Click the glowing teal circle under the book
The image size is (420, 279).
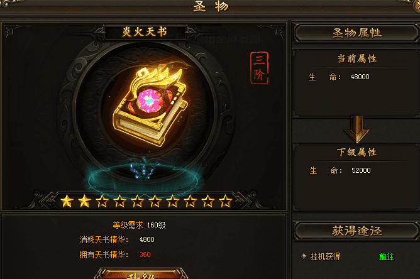(x=143, y=177)
